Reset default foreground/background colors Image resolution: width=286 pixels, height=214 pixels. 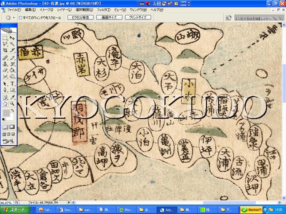4,119
